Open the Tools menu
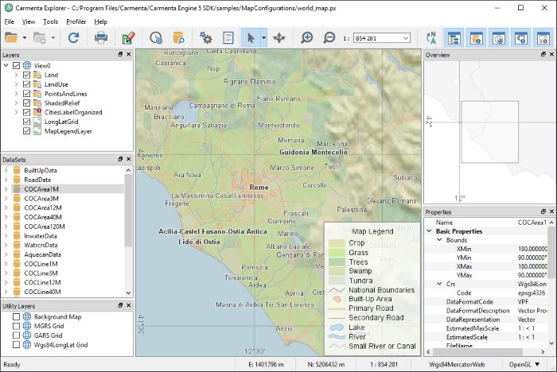Viewport: 557px width, 372px height. [50, 21]
